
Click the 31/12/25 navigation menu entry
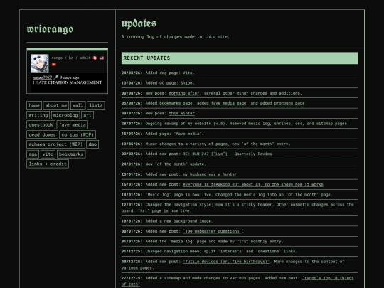coord(240,251)
